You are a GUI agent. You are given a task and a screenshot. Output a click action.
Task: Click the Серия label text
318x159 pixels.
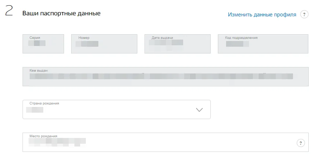[35, 37]
